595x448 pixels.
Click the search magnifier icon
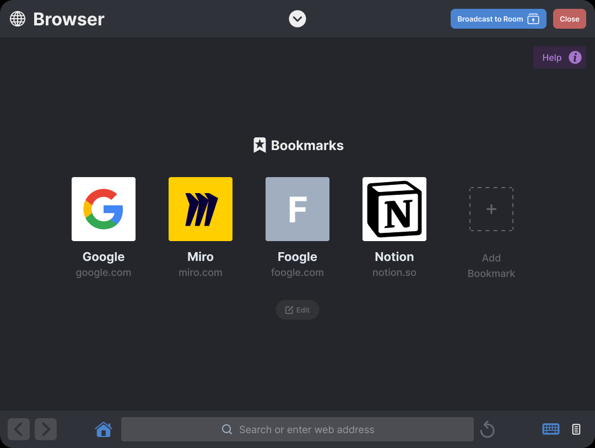pyautogui.click(x=227, y=429)
